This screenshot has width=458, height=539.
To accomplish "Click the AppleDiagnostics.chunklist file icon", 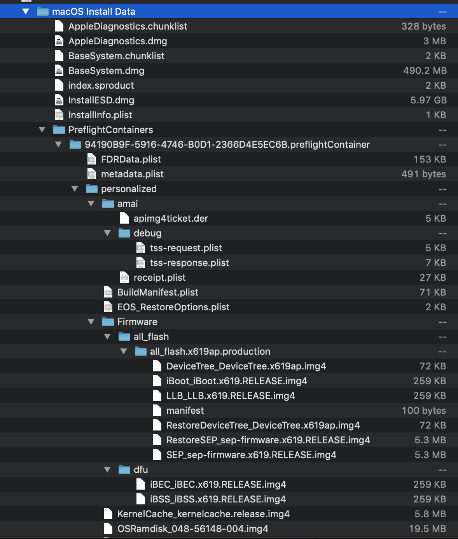I will [x=59, y=26].
